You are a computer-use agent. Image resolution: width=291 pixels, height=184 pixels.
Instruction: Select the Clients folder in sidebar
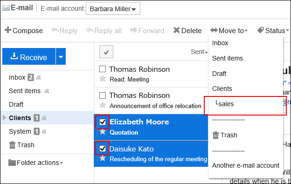pos(20,118)
